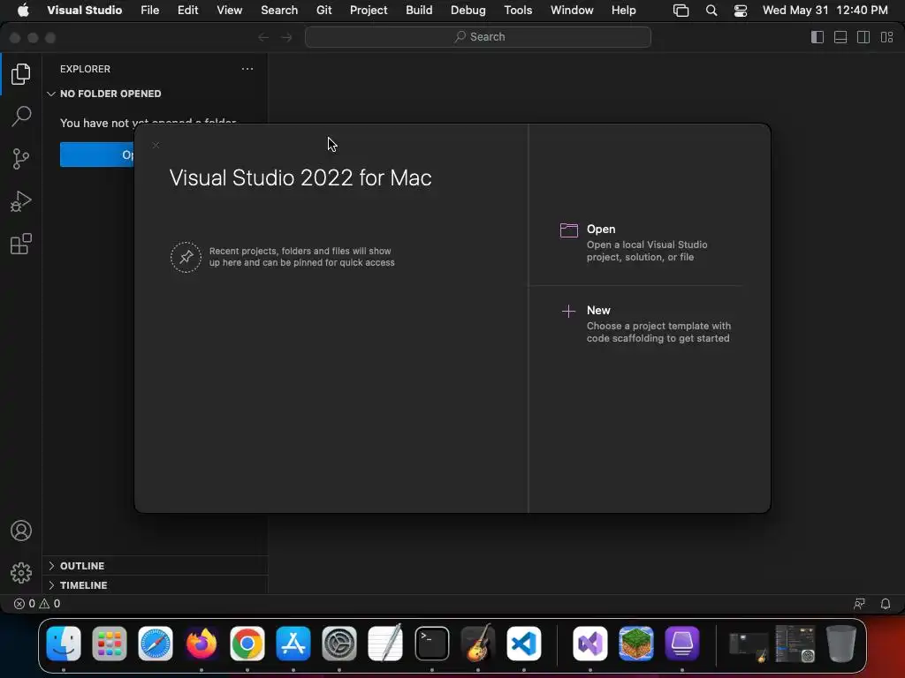Open notifications bell in status bar
This screenshot has height=678, width=905.
pyautogui.click(x=886, y=604)
